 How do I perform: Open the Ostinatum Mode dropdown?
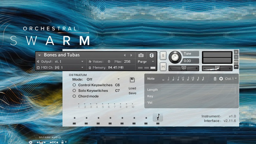pos(103,79)
